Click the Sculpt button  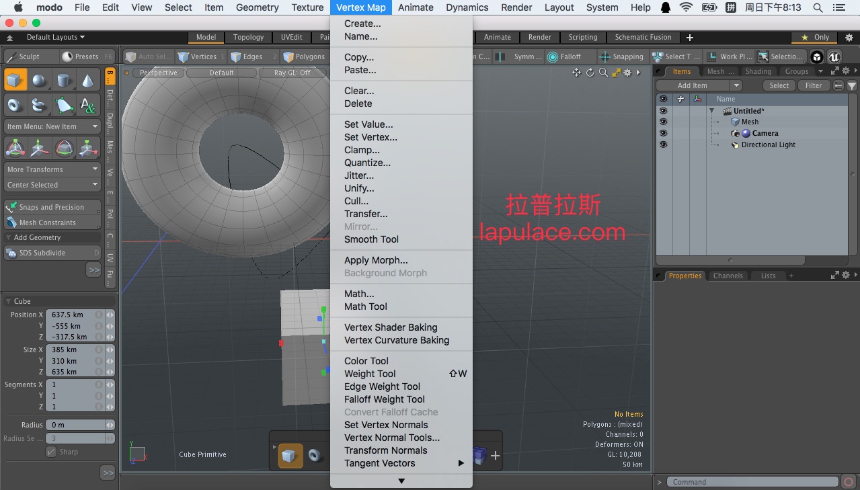coord(30,56)
